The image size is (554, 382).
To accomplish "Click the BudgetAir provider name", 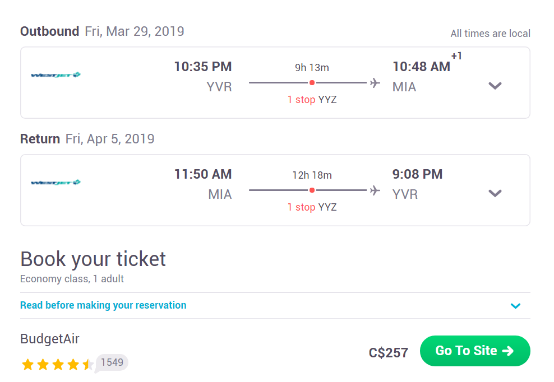I will point(50,339).
